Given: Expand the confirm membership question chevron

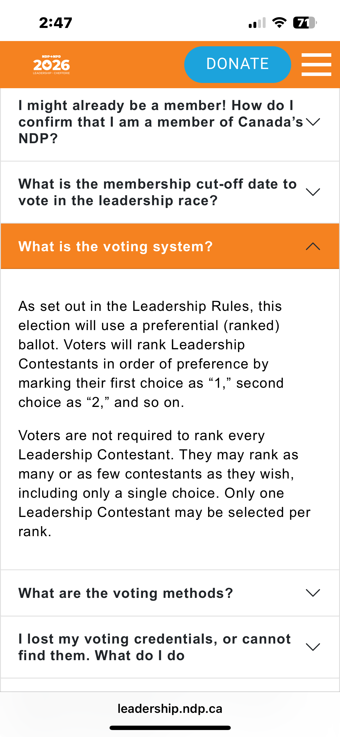Looking at the screenshot, I should 313,122.
